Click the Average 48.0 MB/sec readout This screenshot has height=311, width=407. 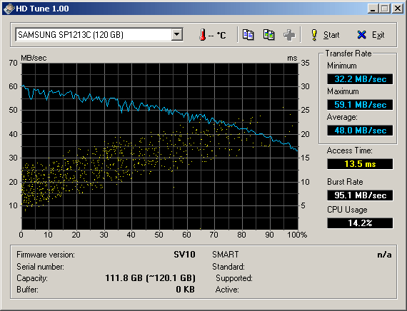point(360,131)
